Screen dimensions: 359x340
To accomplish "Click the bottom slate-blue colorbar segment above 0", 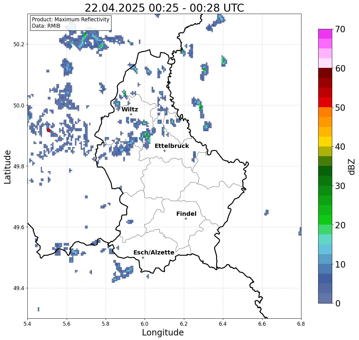I will pyautogui.click(x=325, y=298).
